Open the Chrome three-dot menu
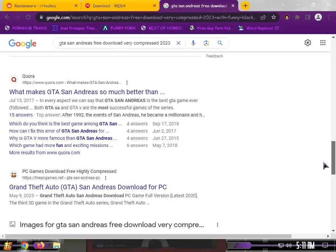This screenshot has height=252, width=336. pyautogui.click(x=329, y=17)
